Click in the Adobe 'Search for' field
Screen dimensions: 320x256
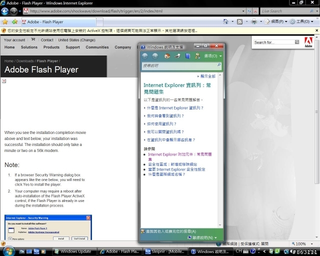pos(274,42)
